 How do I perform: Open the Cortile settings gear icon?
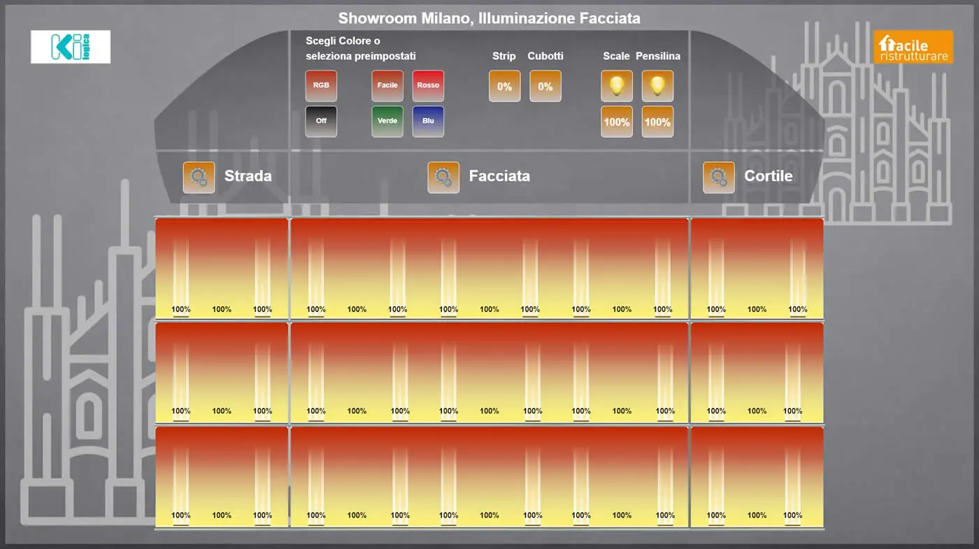click(718, 177)
